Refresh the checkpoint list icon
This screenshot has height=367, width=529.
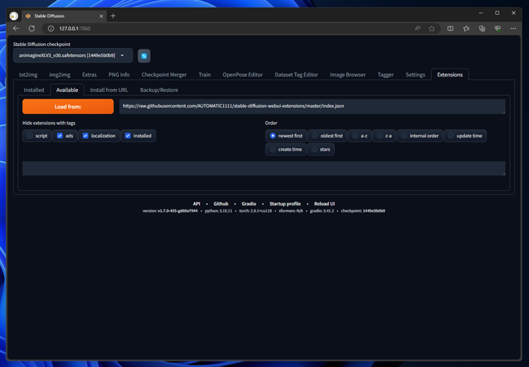[x=144, y=56]
